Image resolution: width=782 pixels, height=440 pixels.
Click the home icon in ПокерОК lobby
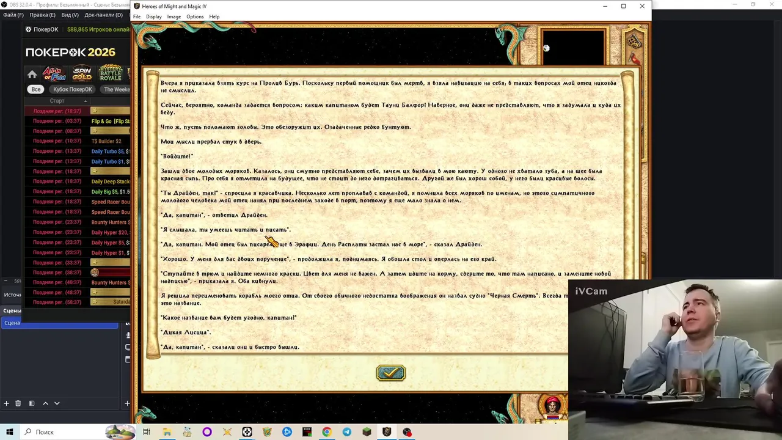click(32, 75)
